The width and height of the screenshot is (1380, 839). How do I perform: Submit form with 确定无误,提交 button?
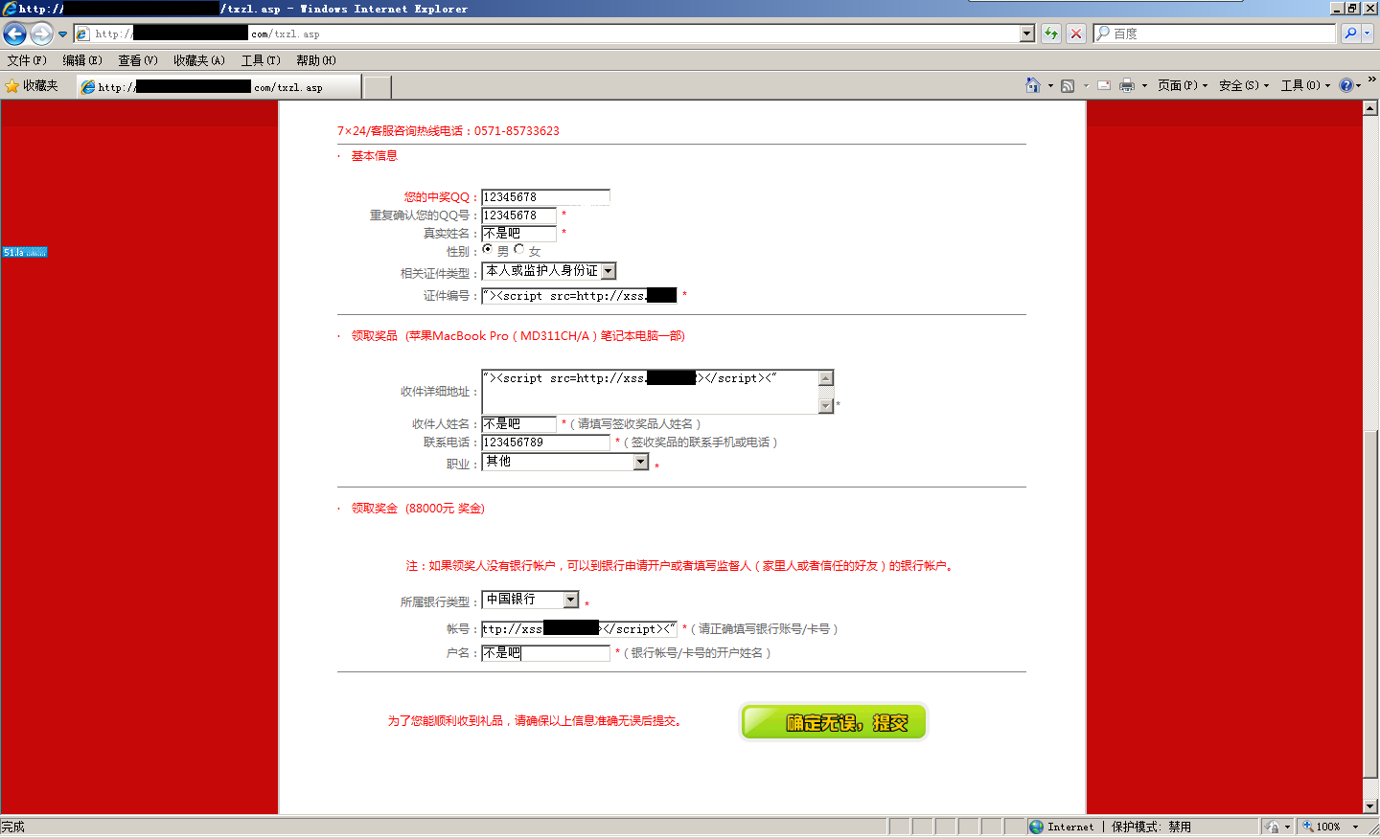[834, 722]
